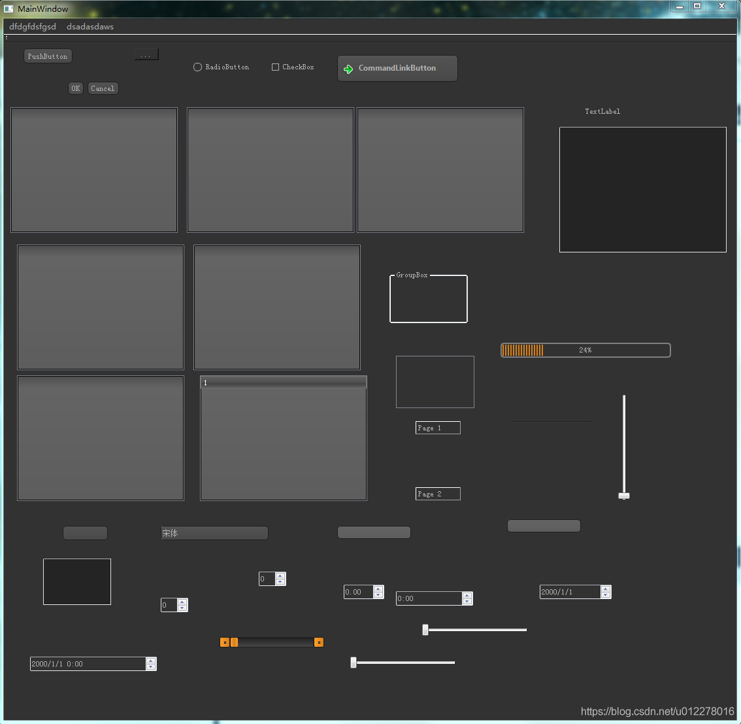Click the PushButton button
This screenshot has height=724, width=741.
(47, 56)
